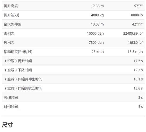The width and height of the screenshot is (146, 132).
Task: Select the 最大外伸距 label
Action: click(x=12, y=24)
